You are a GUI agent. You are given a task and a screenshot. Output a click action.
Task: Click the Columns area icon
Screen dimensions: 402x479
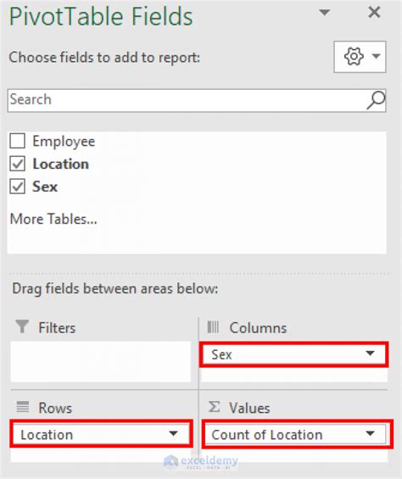pyautogui.click(x=213, y=327)
